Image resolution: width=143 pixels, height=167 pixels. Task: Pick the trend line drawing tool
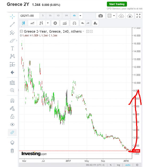tap(12, 24)
